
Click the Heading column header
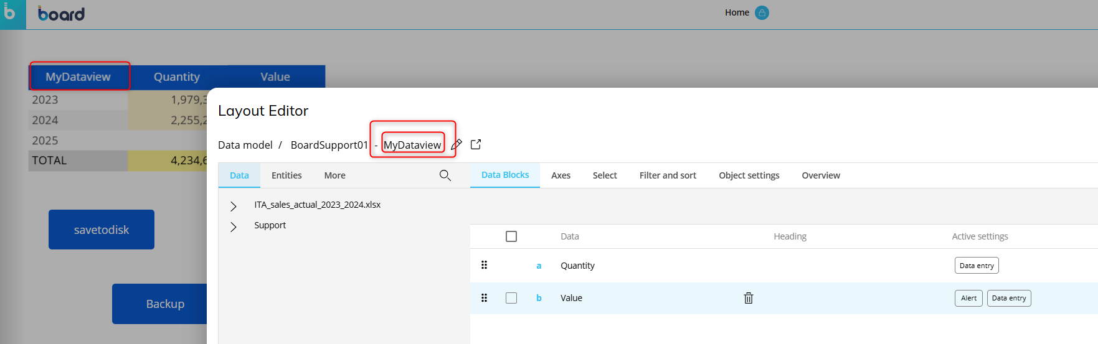click(x=790, y=236)
